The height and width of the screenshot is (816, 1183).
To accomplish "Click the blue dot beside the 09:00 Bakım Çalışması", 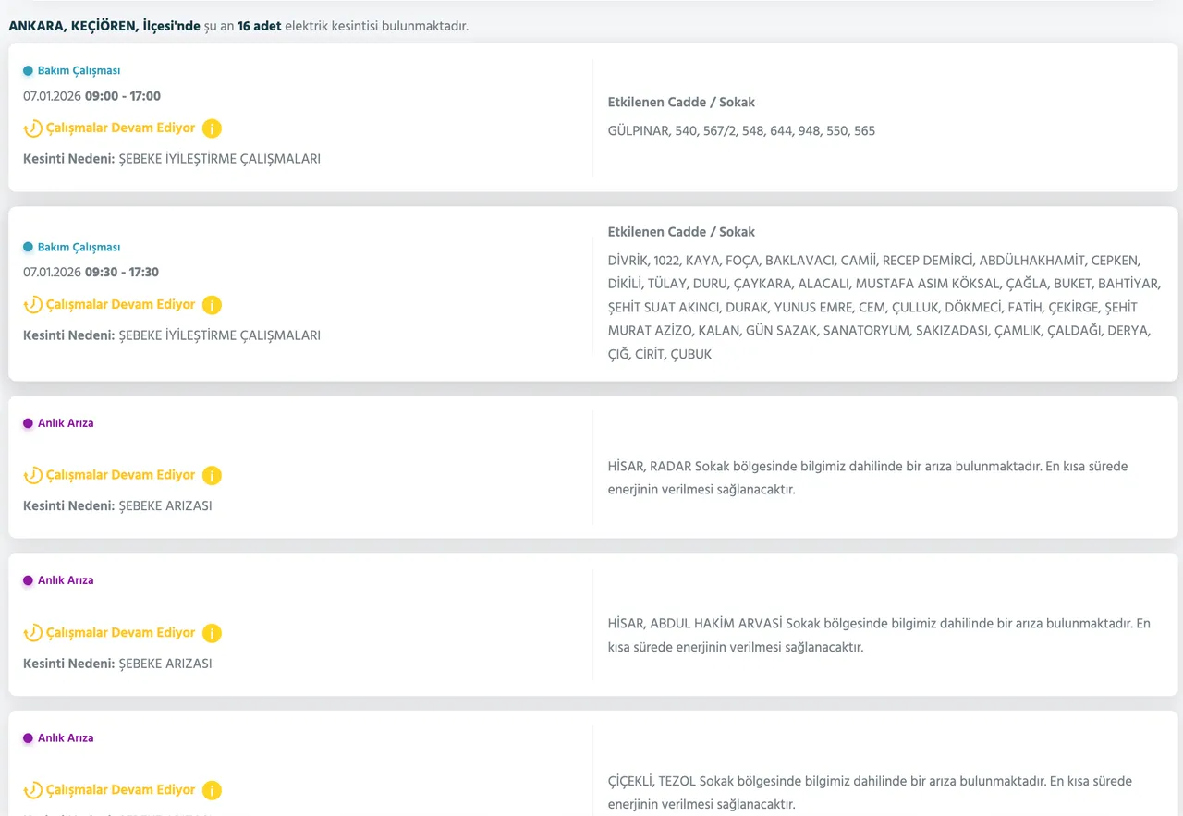I will click(28, 71).
